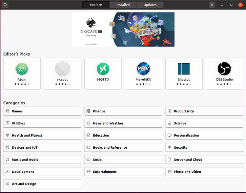Click the Development wrench icon
Image resolution: width=246 pixels, height=193 pixels.
point(7,171)
